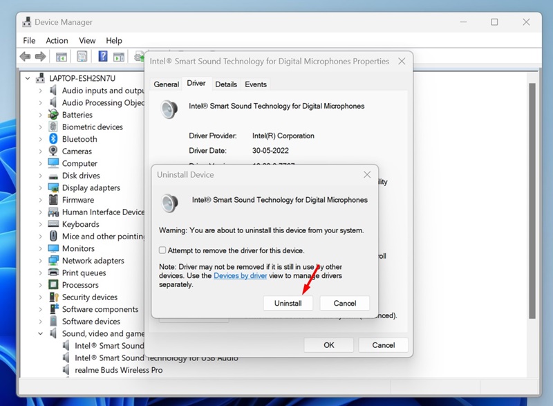Click the Print queues printer icon
Viewport: 553px width, 406px height.
[x=53, y=273]
